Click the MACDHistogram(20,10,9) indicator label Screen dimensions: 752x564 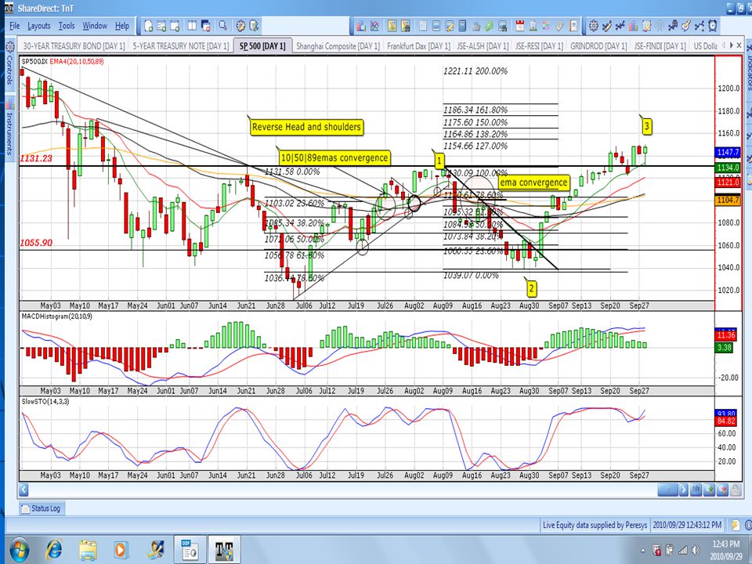[x=57, y=316]
